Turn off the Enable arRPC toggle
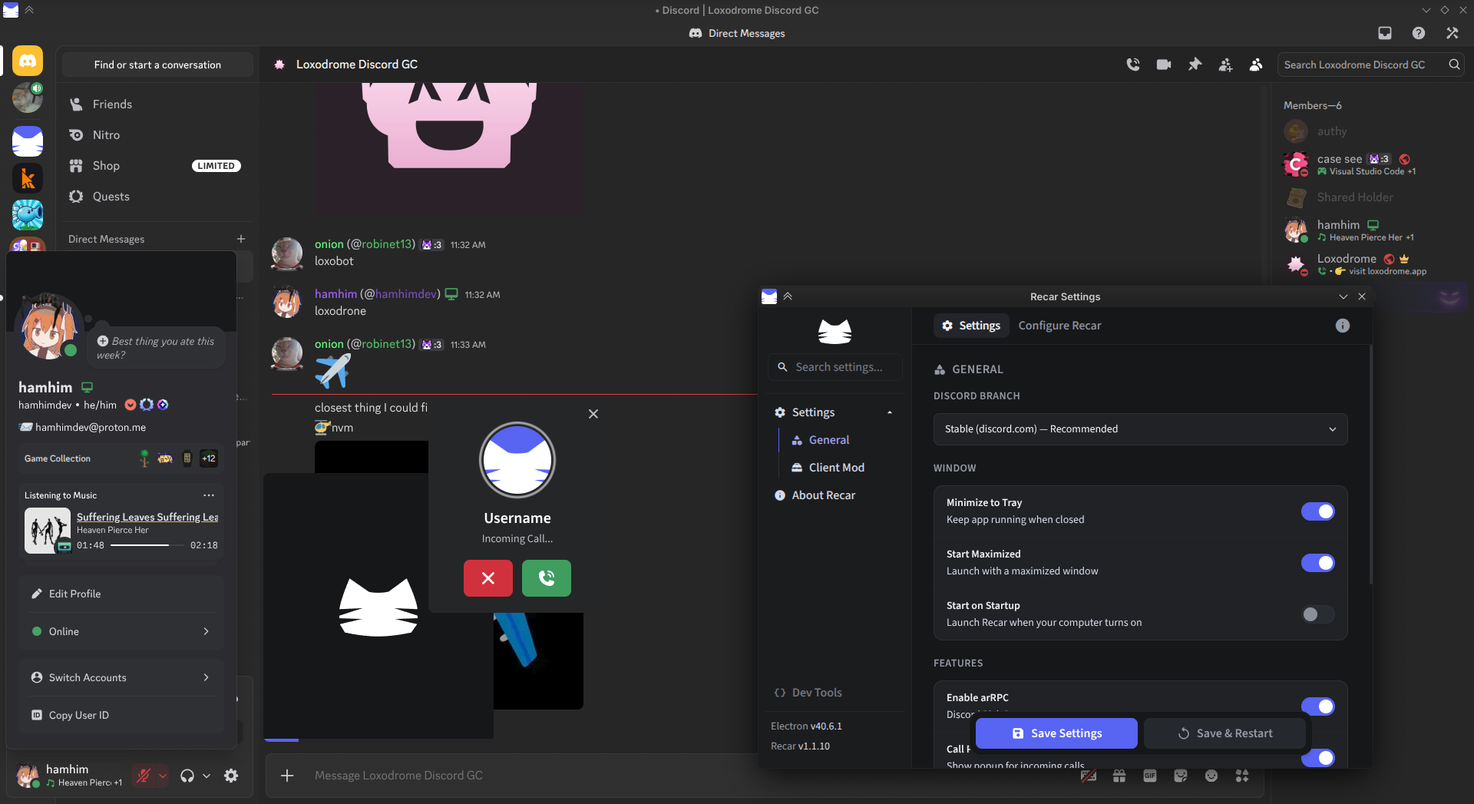 click(x=1317, y=706)
